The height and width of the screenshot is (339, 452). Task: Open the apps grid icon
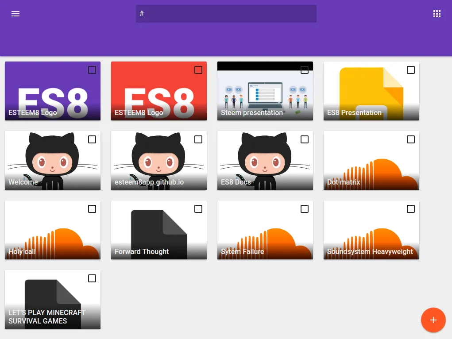(437, 14)
